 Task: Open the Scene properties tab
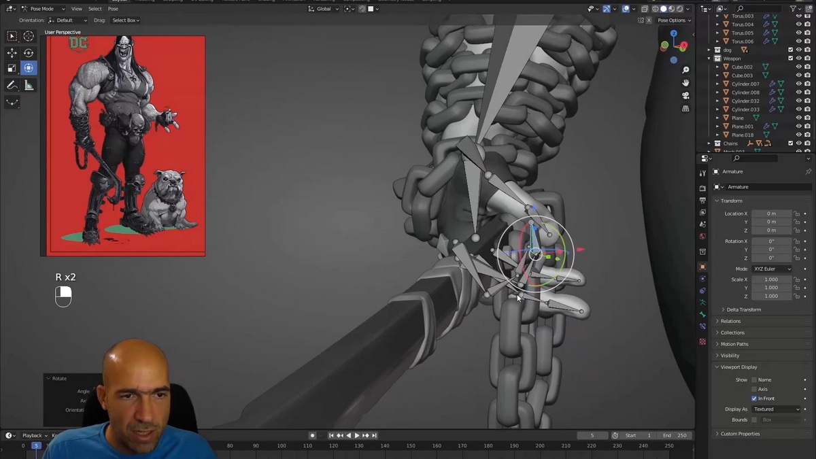pos(702,224)
